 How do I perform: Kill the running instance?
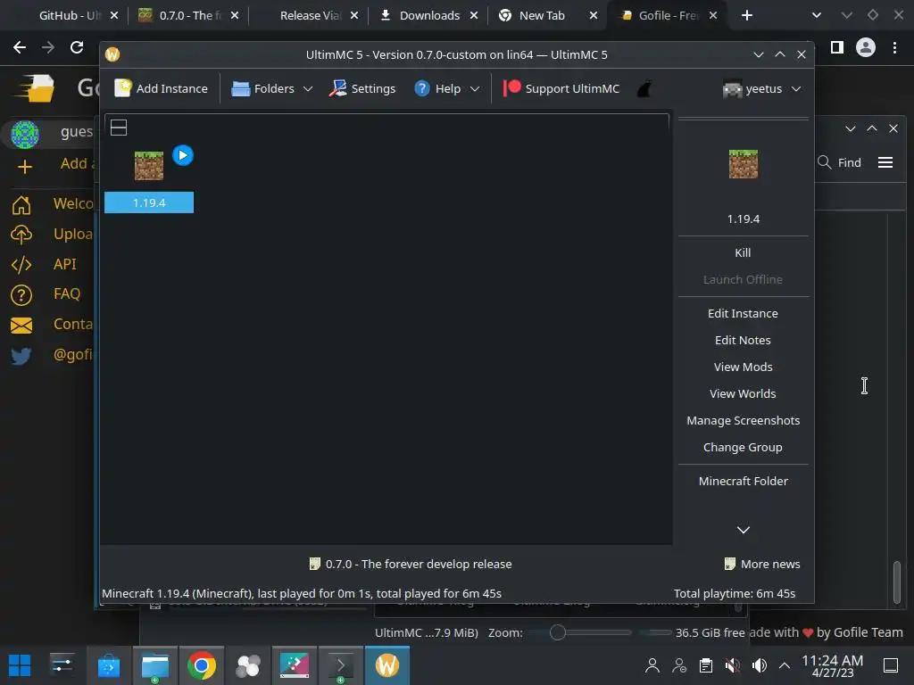point(743,252)
